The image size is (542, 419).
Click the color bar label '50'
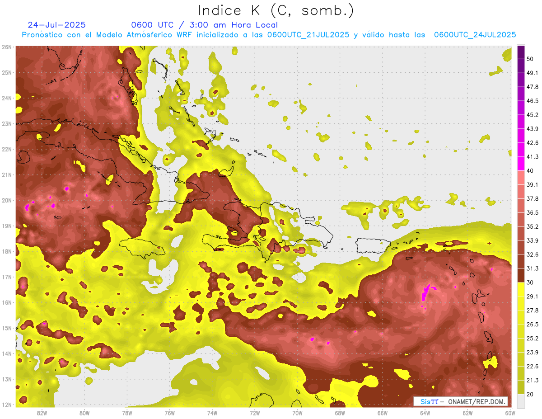coord(530,59)
